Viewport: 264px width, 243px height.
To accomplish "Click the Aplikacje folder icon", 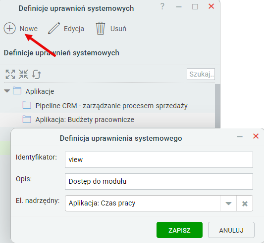I will [x=17, y=91].
